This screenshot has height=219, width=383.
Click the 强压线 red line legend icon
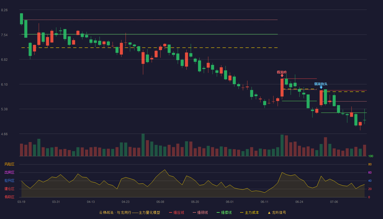point(170,212)
